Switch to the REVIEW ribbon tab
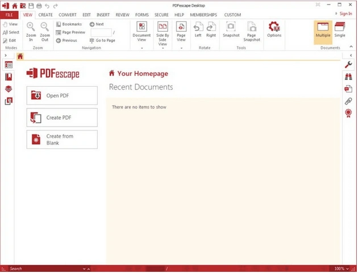 click(122, 15)
